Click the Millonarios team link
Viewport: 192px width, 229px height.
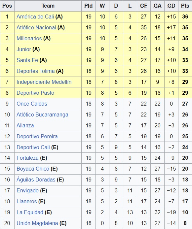29,38
